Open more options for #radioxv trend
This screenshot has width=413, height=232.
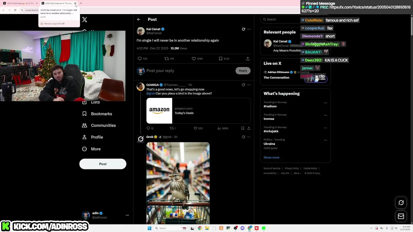(x=325, y=103)
